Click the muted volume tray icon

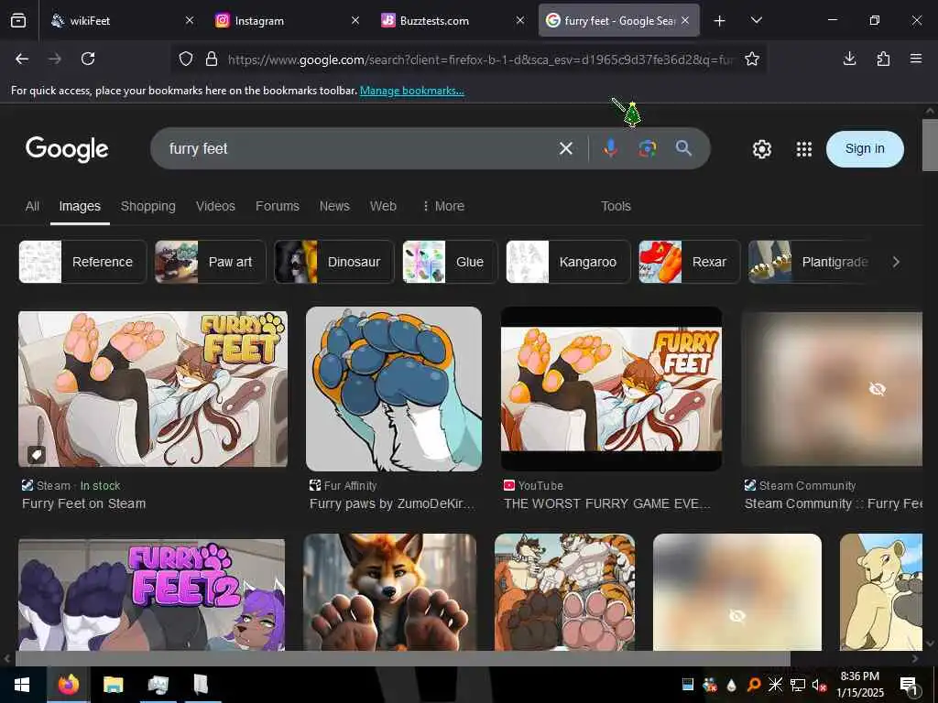point(820,685)
